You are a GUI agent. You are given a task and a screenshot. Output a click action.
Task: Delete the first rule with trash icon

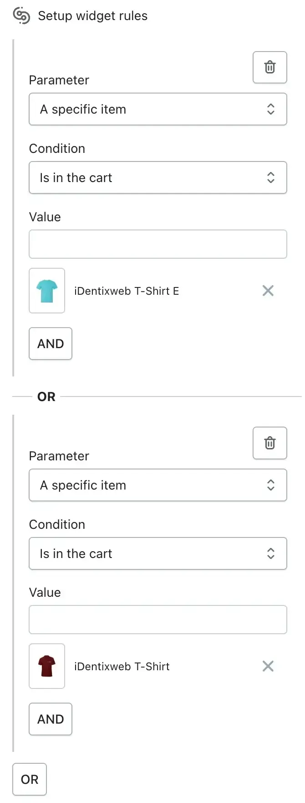pos(270,67)
